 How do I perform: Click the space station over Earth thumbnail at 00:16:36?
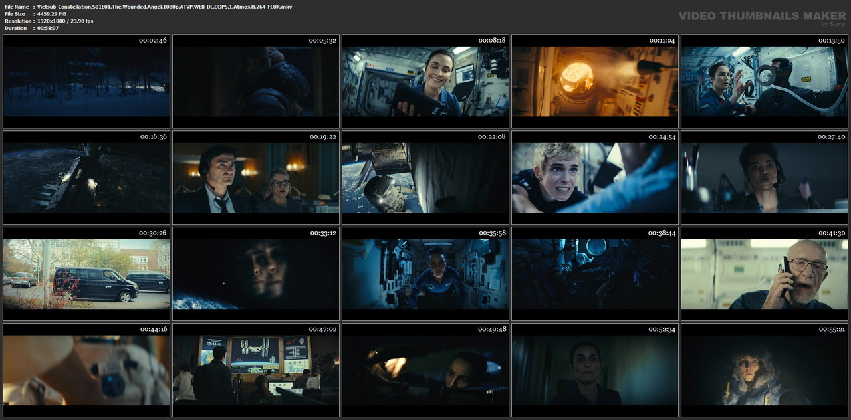(x=86, y=177)
